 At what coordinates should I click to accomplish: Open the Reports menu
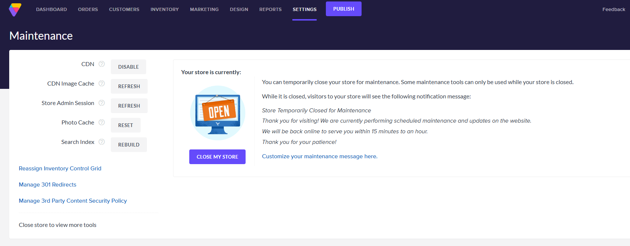pyautogui.click(x=270, y=10)
